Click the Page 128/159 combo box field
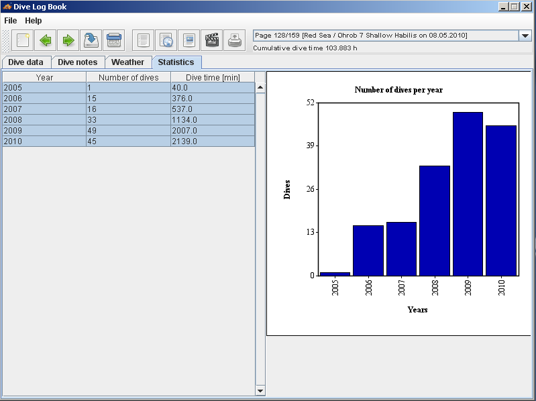The width and height of the screenshot is (536, 401). click(x=385, y=36)
